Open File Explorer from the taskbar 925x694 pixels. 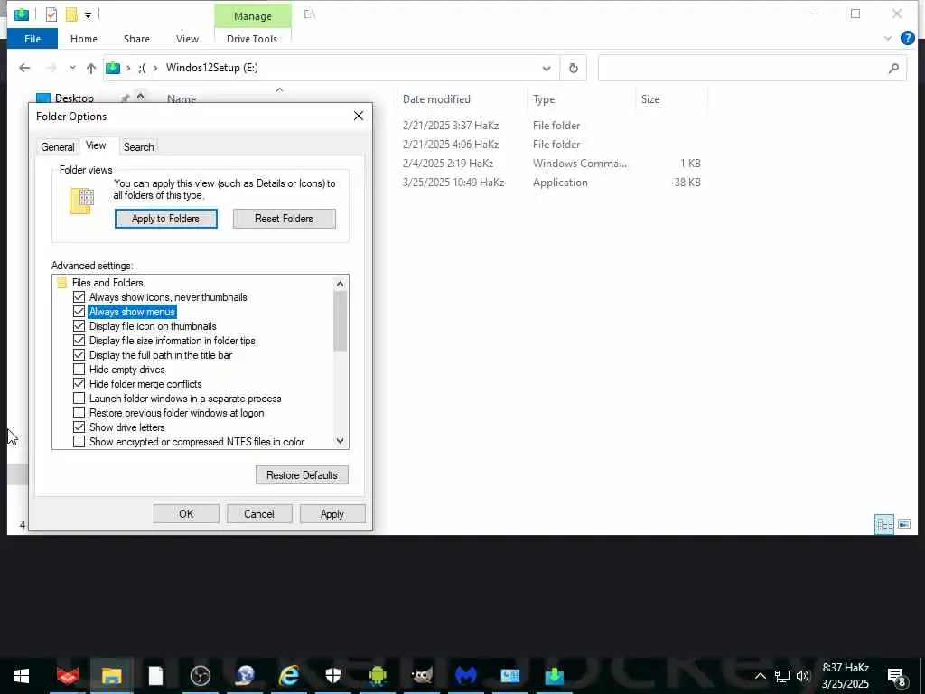point(111,676)
